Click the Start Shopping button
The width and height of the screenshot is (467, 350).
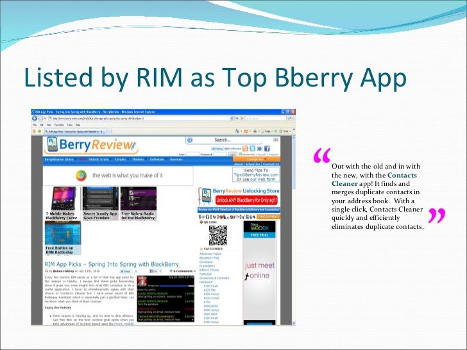(x=268, y=217)
